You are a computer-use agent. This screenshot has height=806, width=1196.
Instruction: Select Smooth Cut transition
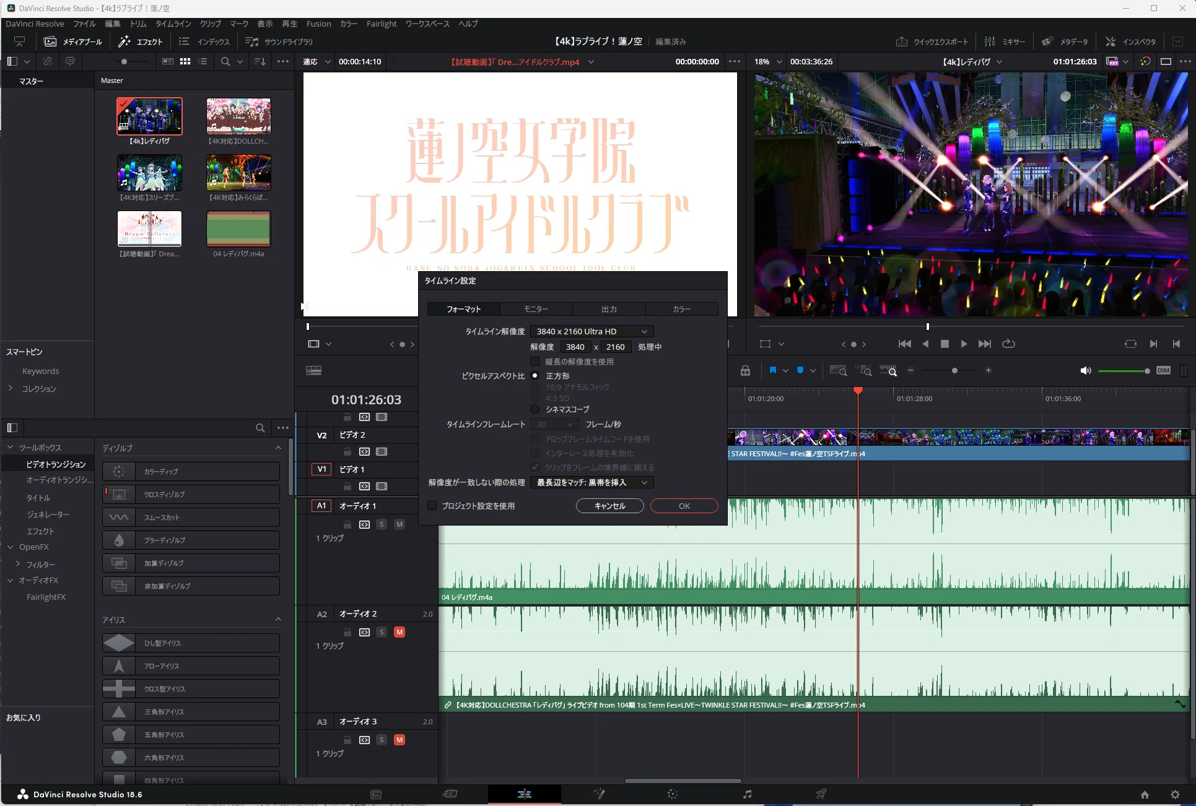point(191,517)
